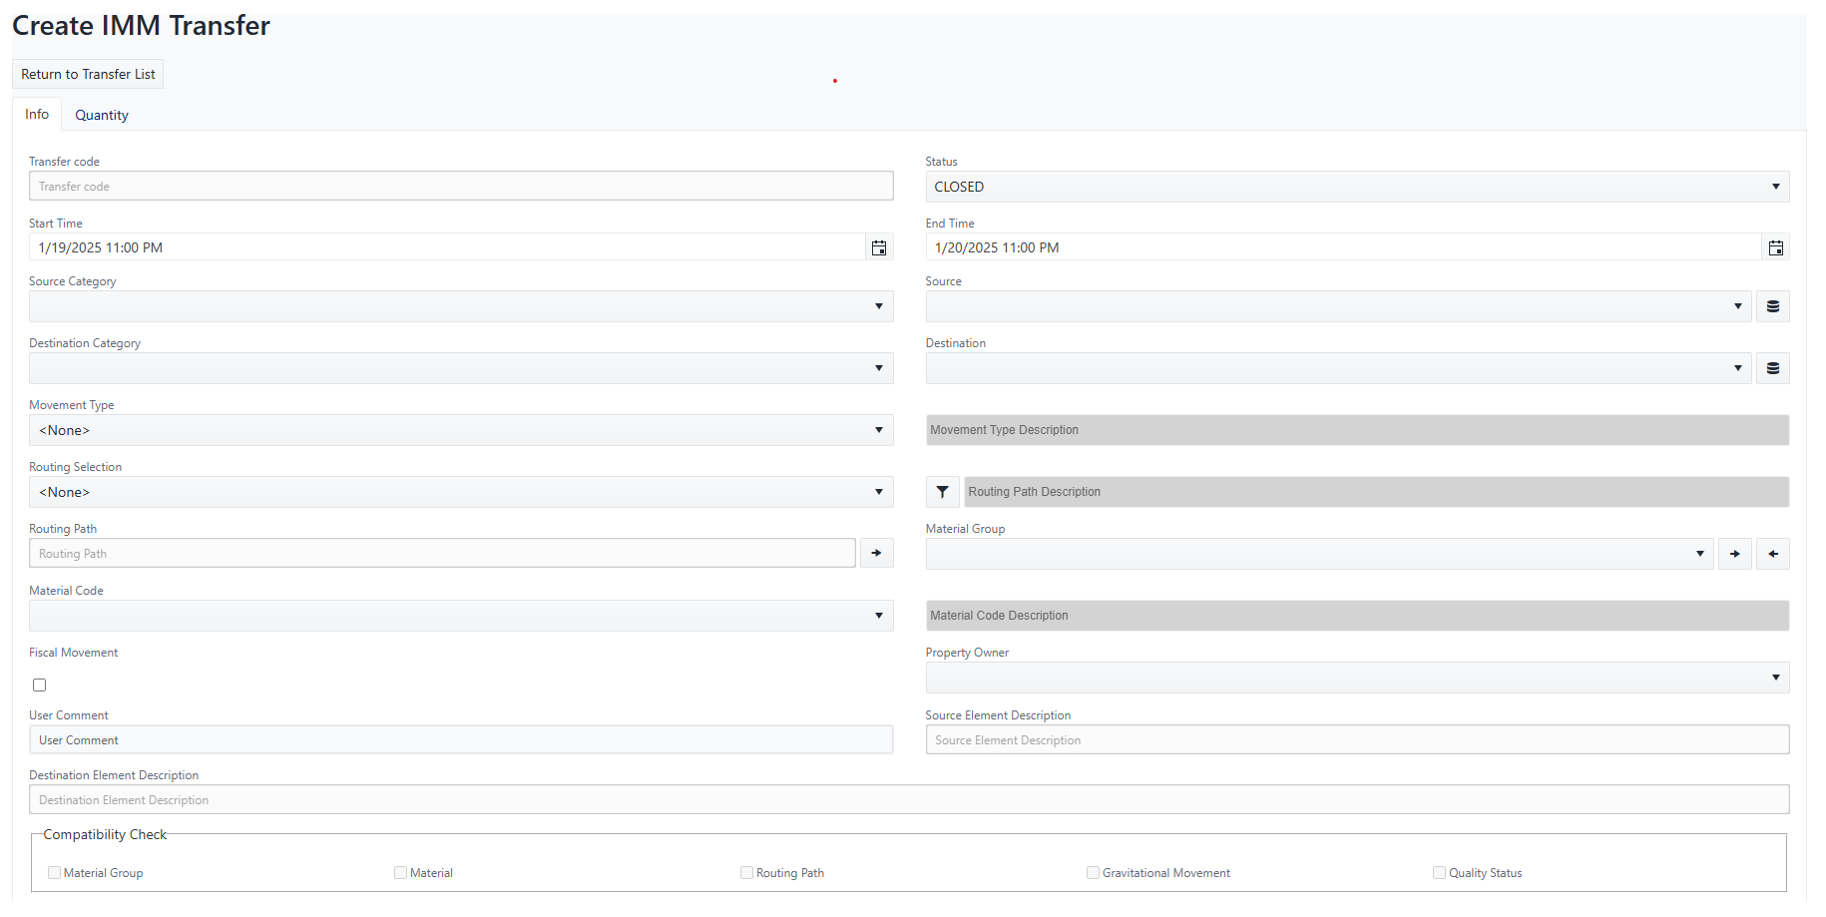Open the Destination lookup database icon
This screenshot has width=1826, height=917.
[x=1773, y=368]
